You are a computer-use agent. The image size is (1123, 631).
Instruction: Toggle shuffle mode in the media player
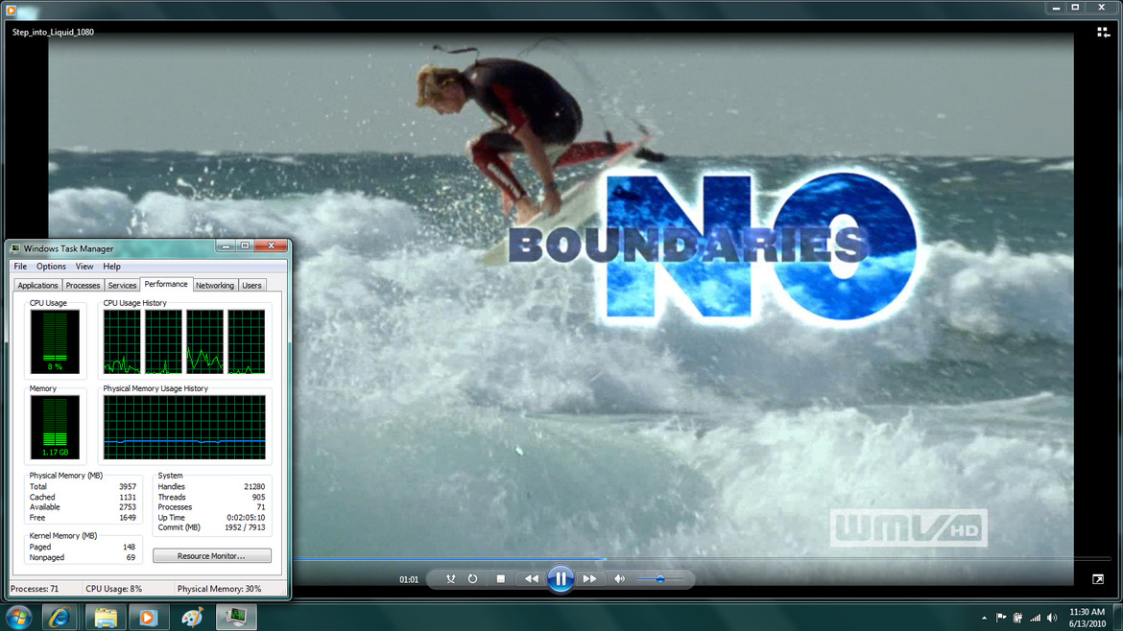click(x=450, y=579)
